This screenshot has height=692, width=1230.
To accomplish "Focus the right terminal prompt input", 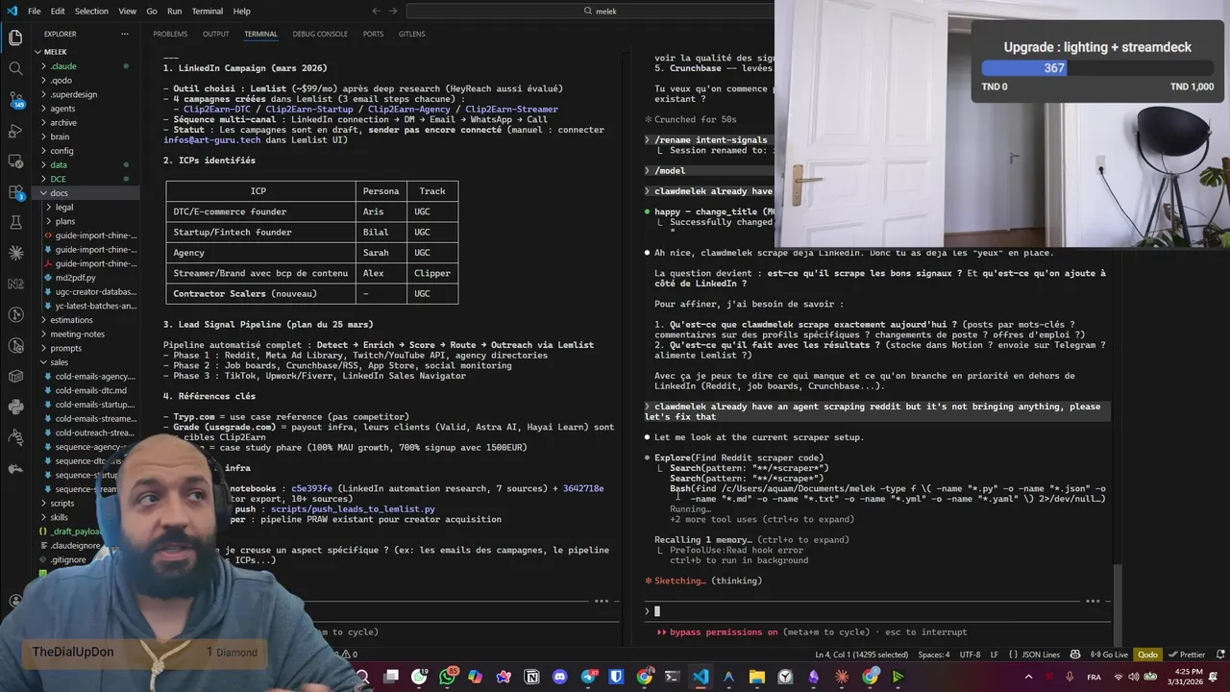I will (874, 611).
